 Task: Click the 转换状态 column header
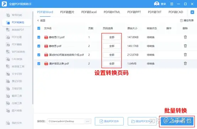pyautogui.click(x=152, y=28)
